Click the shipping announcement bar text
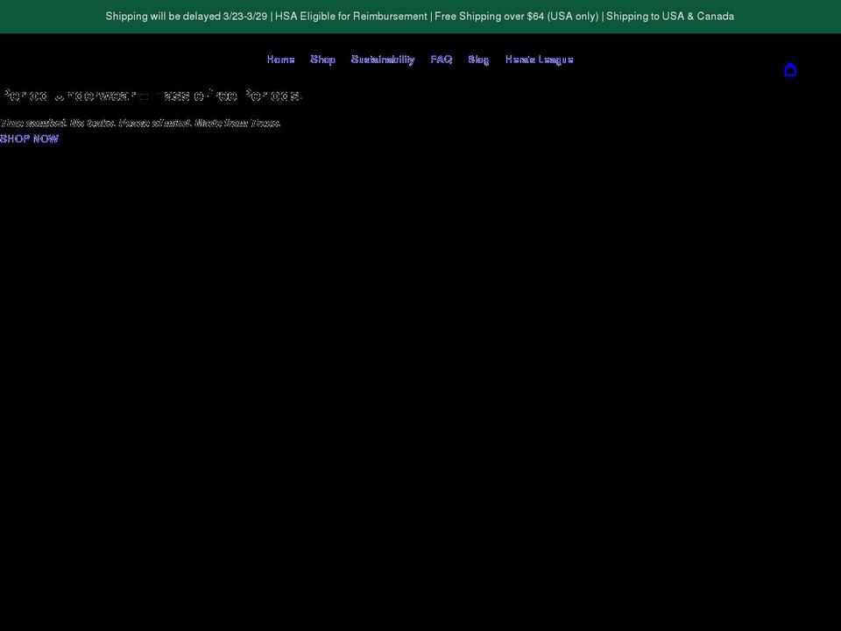Image resolution: width=841 pixels, height=631 pixels. (420, 16)
